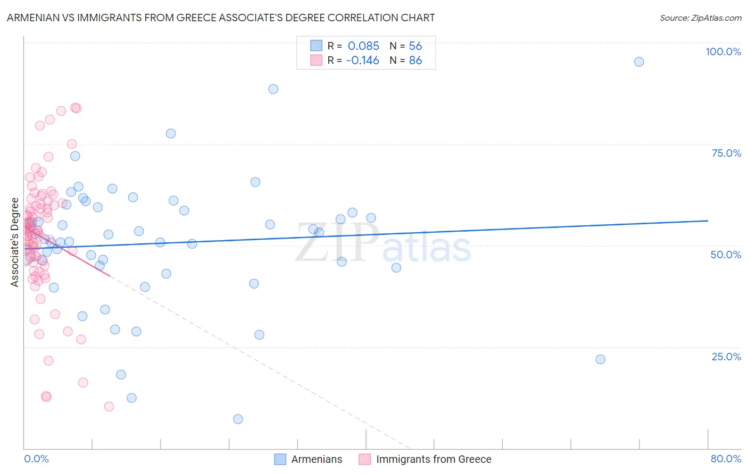Click the blue swatch beside R = 0.085
The image size is (748, 474).
[316, 46]
